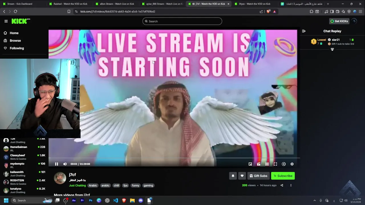Open the browser main menu
Viewport: 365px width, 205px height.
(361, 11)
